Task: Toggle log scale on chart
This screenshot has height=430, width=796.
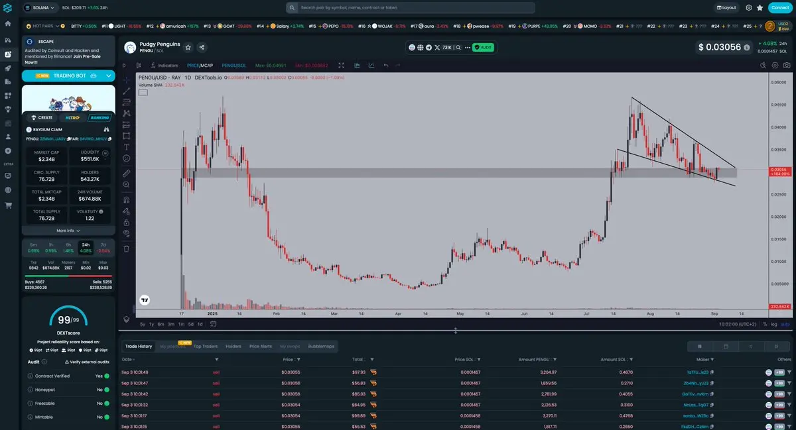Action: click(x=775, y=324)
